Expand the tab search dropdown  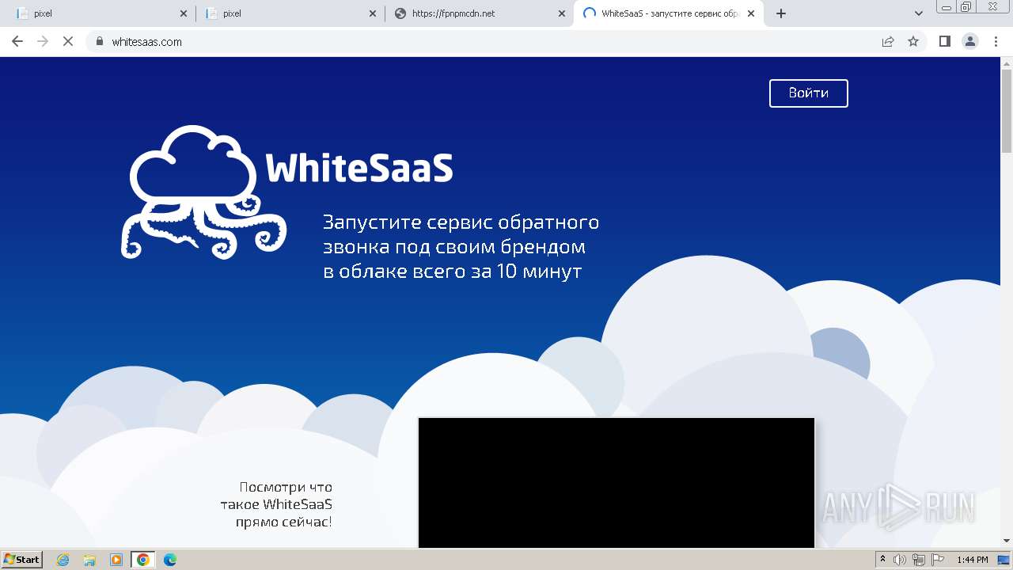click(x=919, y=13)
